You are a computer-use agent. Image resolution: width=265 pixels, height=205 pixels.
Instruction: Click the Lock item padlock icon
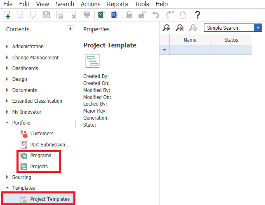coord(129,15)
